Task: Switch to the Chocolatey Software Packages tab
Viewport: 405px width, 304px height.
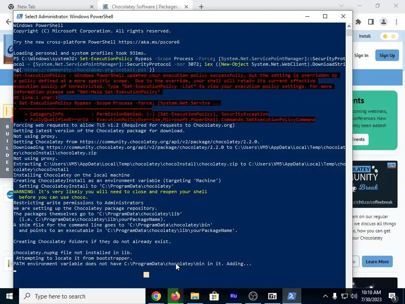Action: tap(145, 7)
